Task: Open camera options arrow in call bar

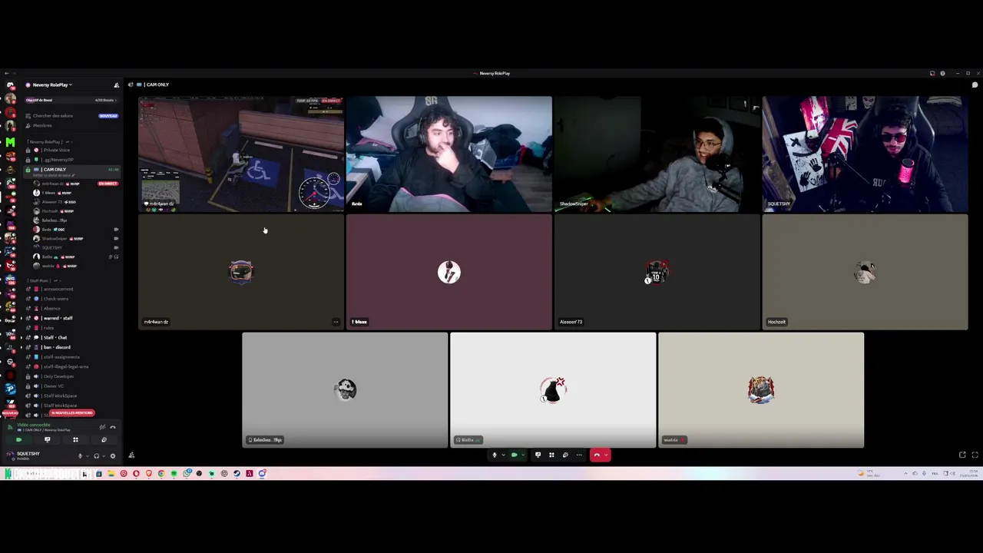Action: pyautogui.click(x=523, y=455)
